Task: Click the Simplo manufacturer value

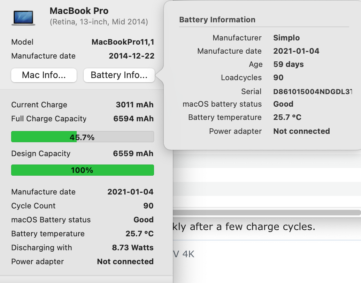Action: click(286, 38)
